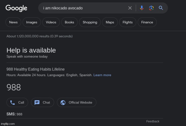Clear the search box with the X icon
This screenshot has height=126, width=186.
[x=130, y=8]
